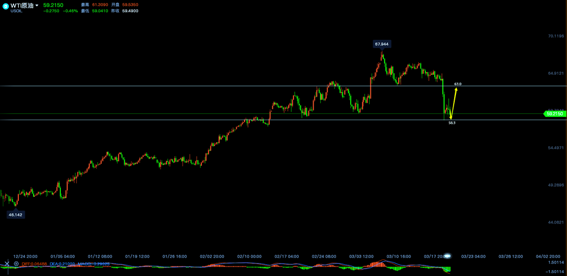Click the 49.2896 price axis label
The image size is (567, 276).
pyautogui.click(x=556, y=185)
